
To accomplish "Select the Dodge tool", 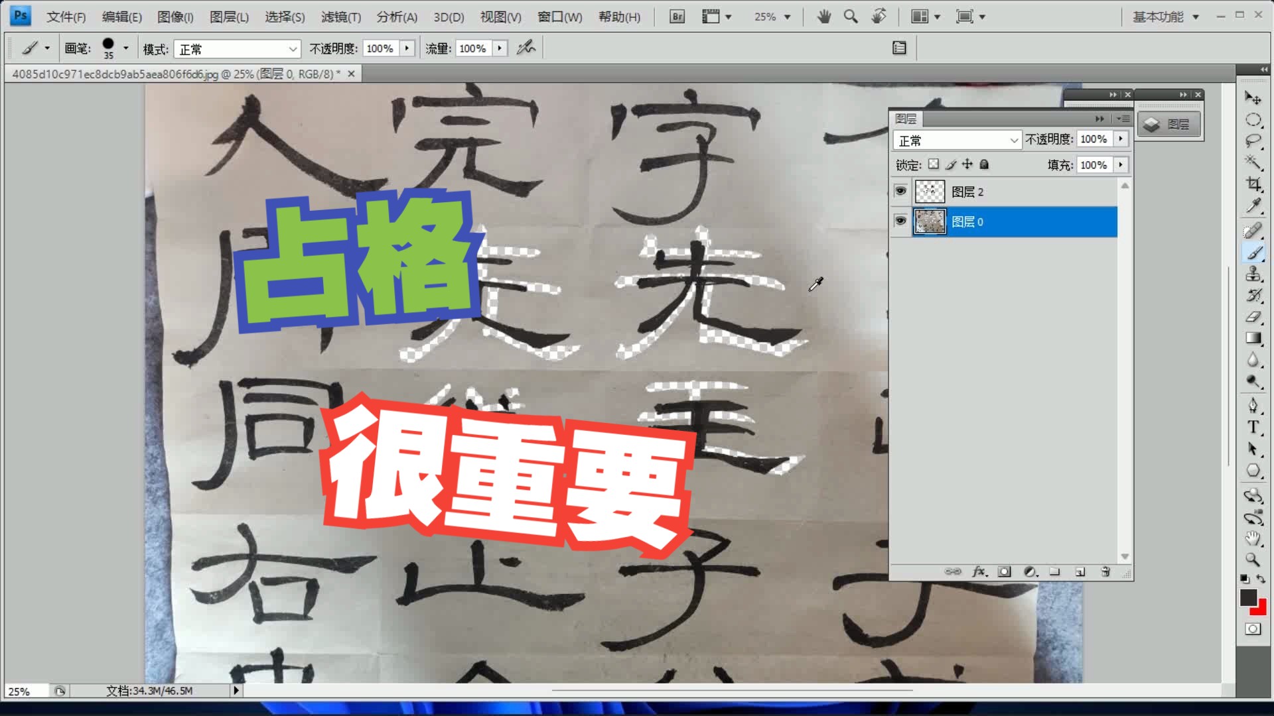I will 1253,381.
